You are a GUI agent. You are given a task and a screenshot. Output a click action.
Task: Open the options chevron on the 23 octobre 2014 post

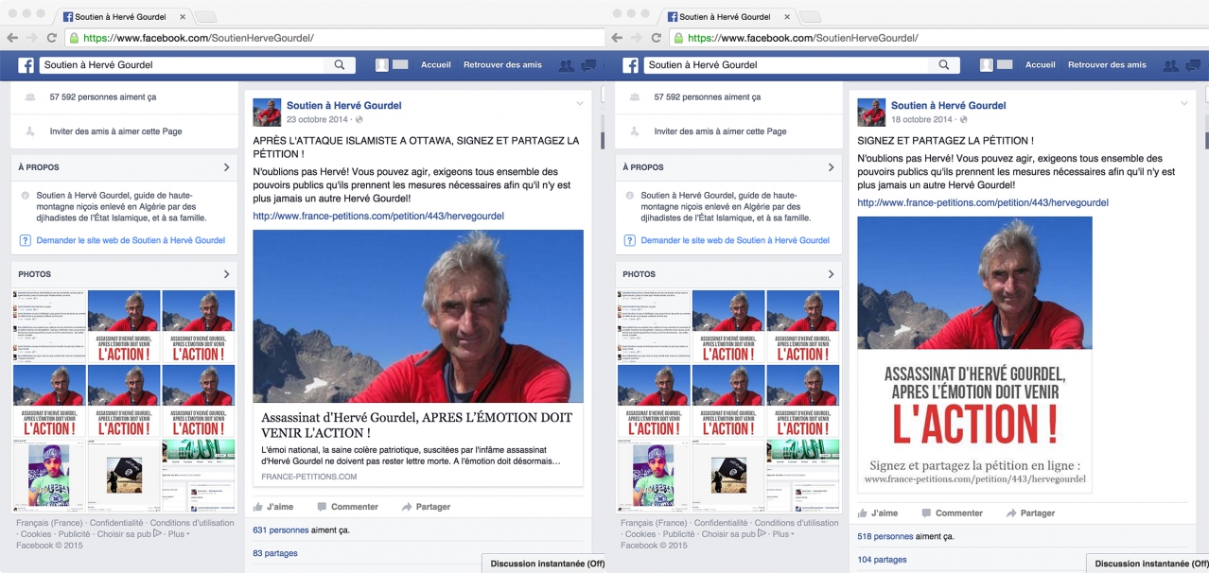click(x=579, y=103)
